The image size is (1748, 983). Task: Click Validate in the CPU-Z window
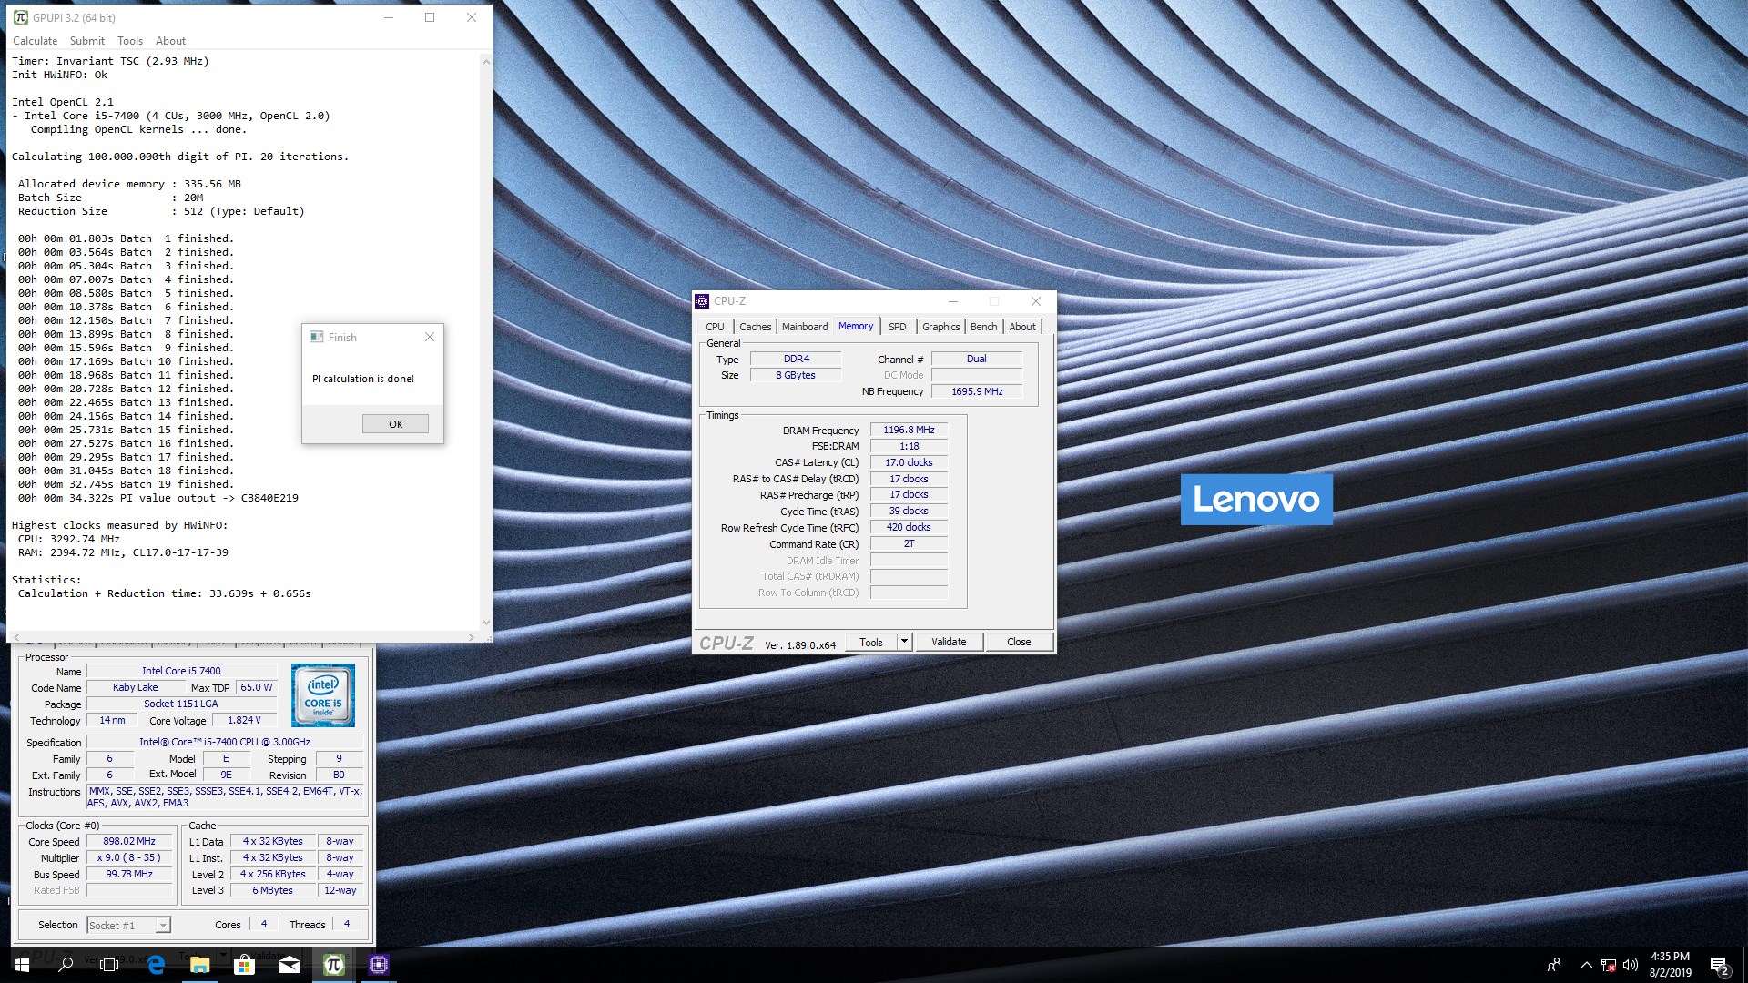click(949, 642)
